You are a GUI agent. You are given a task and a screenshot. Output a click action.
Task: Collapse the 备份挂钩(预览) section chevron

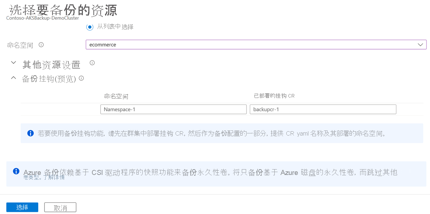pos(13,78)
